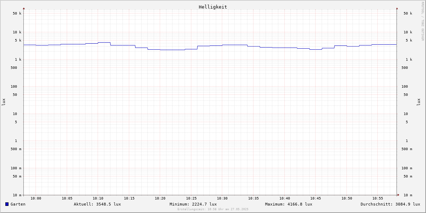
Task: Click the 50 k label on right axis
Action: pyautogui.click(x=408, y=13)
